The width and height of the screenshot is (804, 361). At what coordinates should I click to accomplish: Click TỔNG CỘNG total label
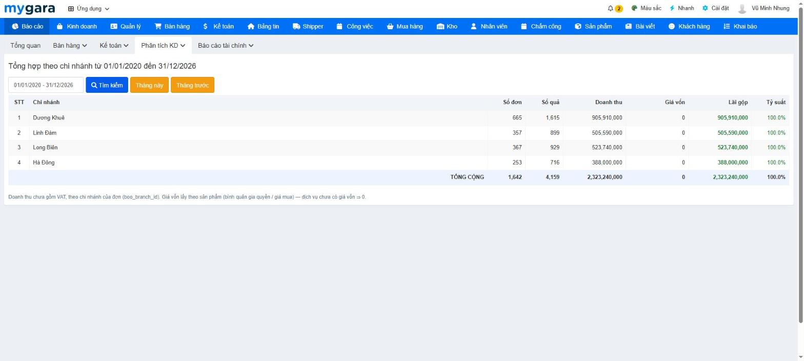[467, 177]
